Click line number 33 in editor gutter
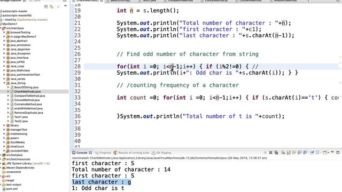The width and height of the screenshot is (342, 192). 77,98
